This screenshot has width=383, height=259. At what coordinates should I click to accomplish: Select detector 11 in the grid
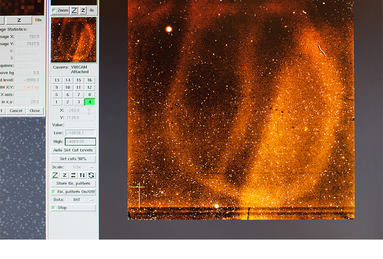click(79, 87)
